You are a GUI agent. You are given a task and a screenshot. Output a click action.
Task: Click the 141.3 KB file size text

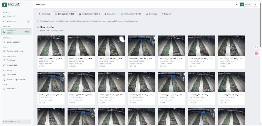42,103
